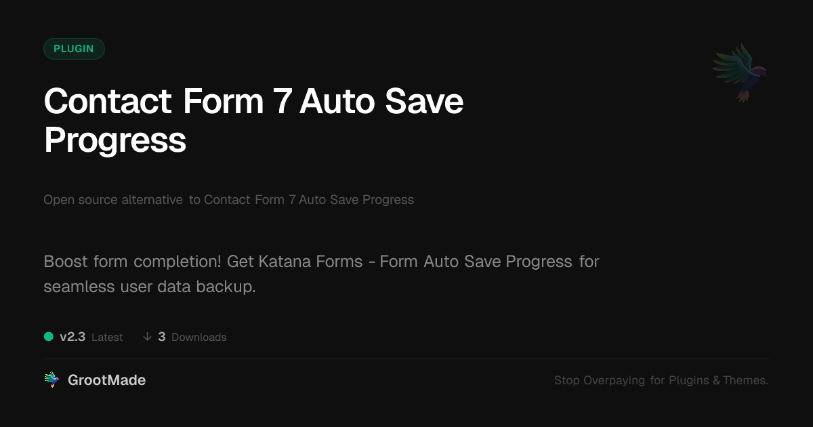Click the large colorful bird logo
The width and height of the screenshot is (813, 427).
(x=740, y=73)
